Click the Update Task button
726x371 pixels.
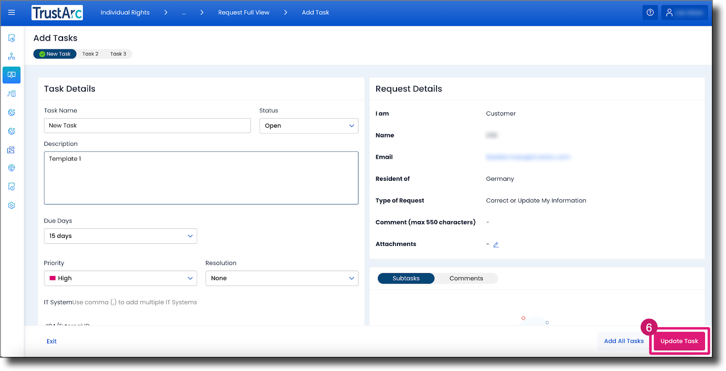tap(679, 341)
